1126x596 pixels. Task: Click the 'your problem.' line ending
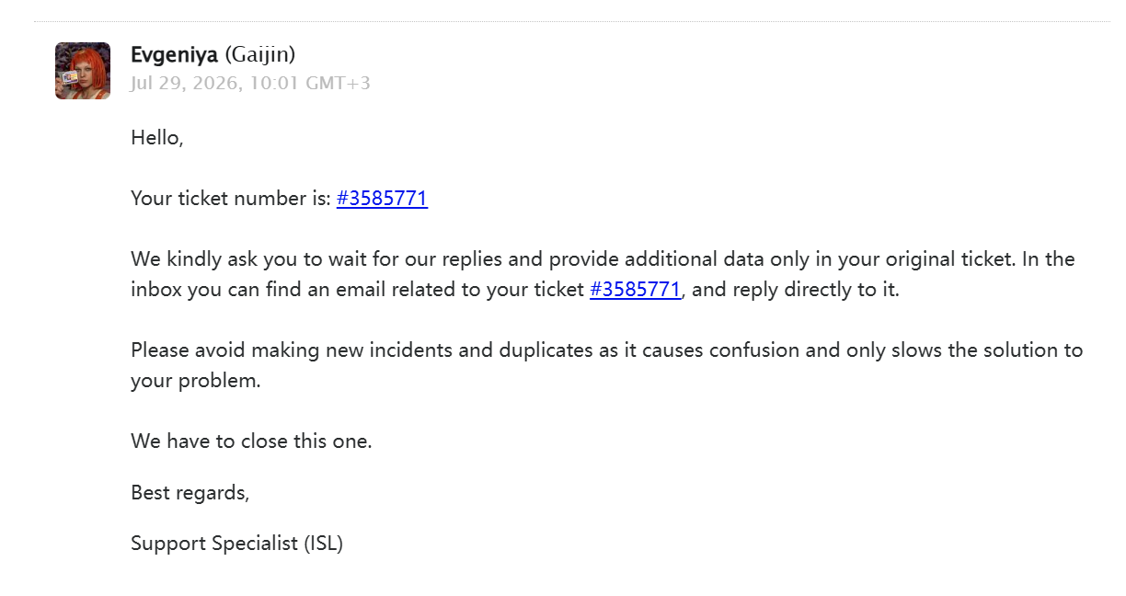coord(196,381)
